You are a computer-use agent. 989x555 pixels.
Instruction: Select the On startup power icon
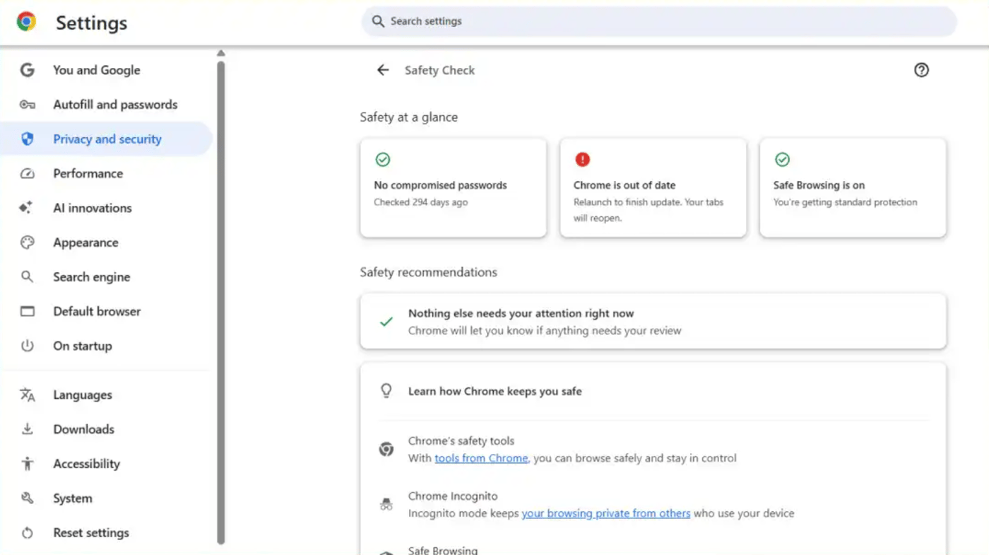click(x=27, y=346)
